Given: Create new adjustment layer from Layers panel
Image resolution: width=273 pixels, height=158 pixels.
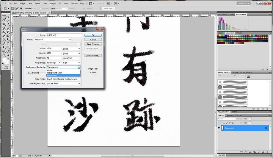Looking at the screenshot, I should (254, 152).
